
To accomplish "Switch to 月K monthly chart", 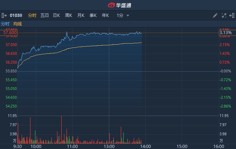I will tap(81, 15).
